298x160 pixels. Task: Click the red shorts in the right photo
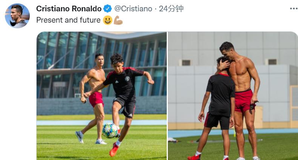244,101
